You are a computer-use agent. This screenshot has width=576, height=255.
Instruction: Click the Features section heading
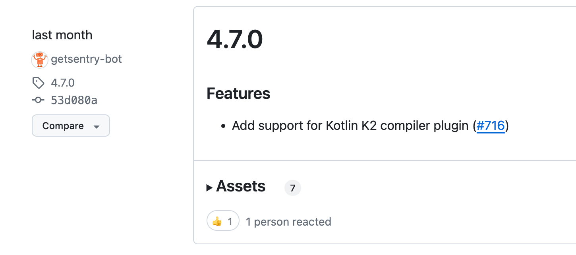click(x=238, y=94)
